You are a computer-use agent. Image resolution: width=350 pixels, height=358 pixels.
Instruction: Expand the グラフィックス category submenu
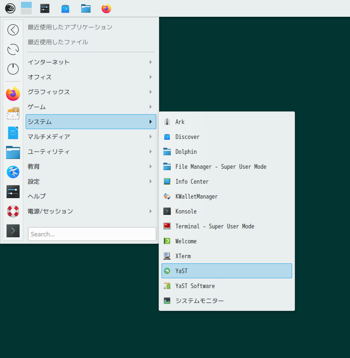click(91, 92)
